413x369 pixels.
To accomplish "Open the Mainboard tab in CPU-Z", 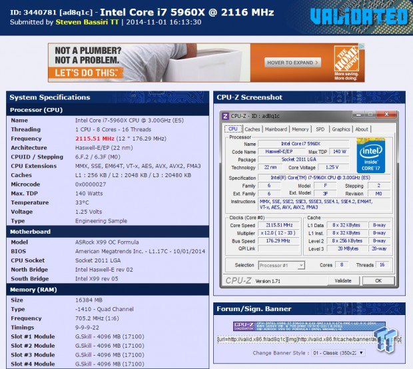I will (276, 129).
